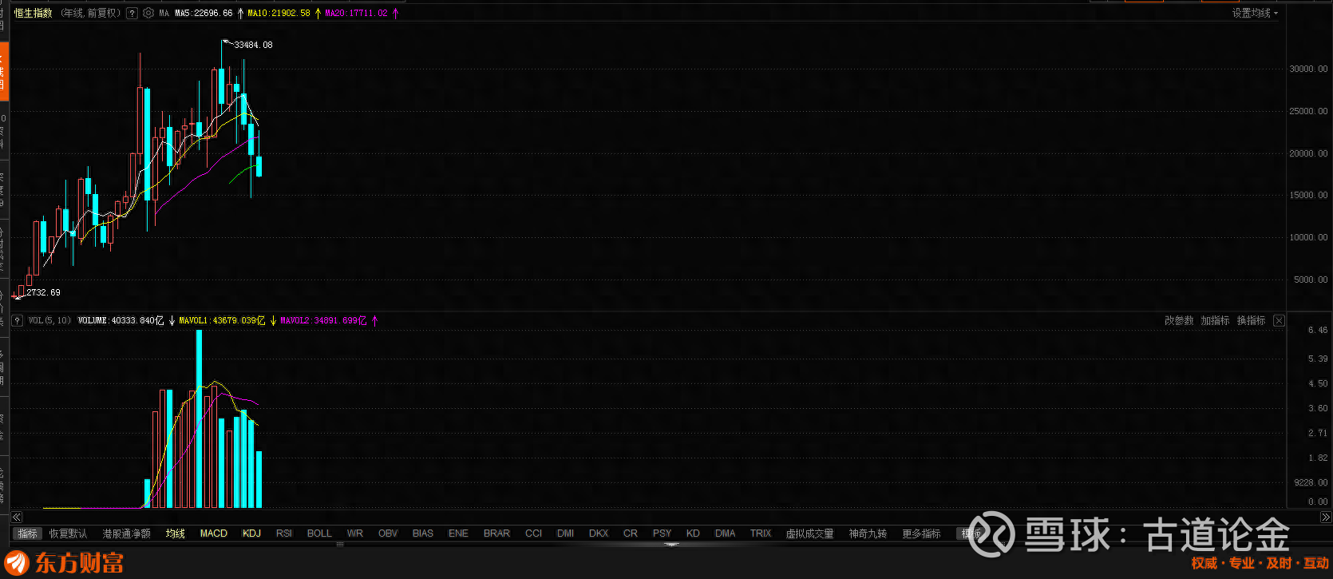Close the VOL indicator panel
The height and width of the screenshot is (579, 1333).
click(1279, 321)
